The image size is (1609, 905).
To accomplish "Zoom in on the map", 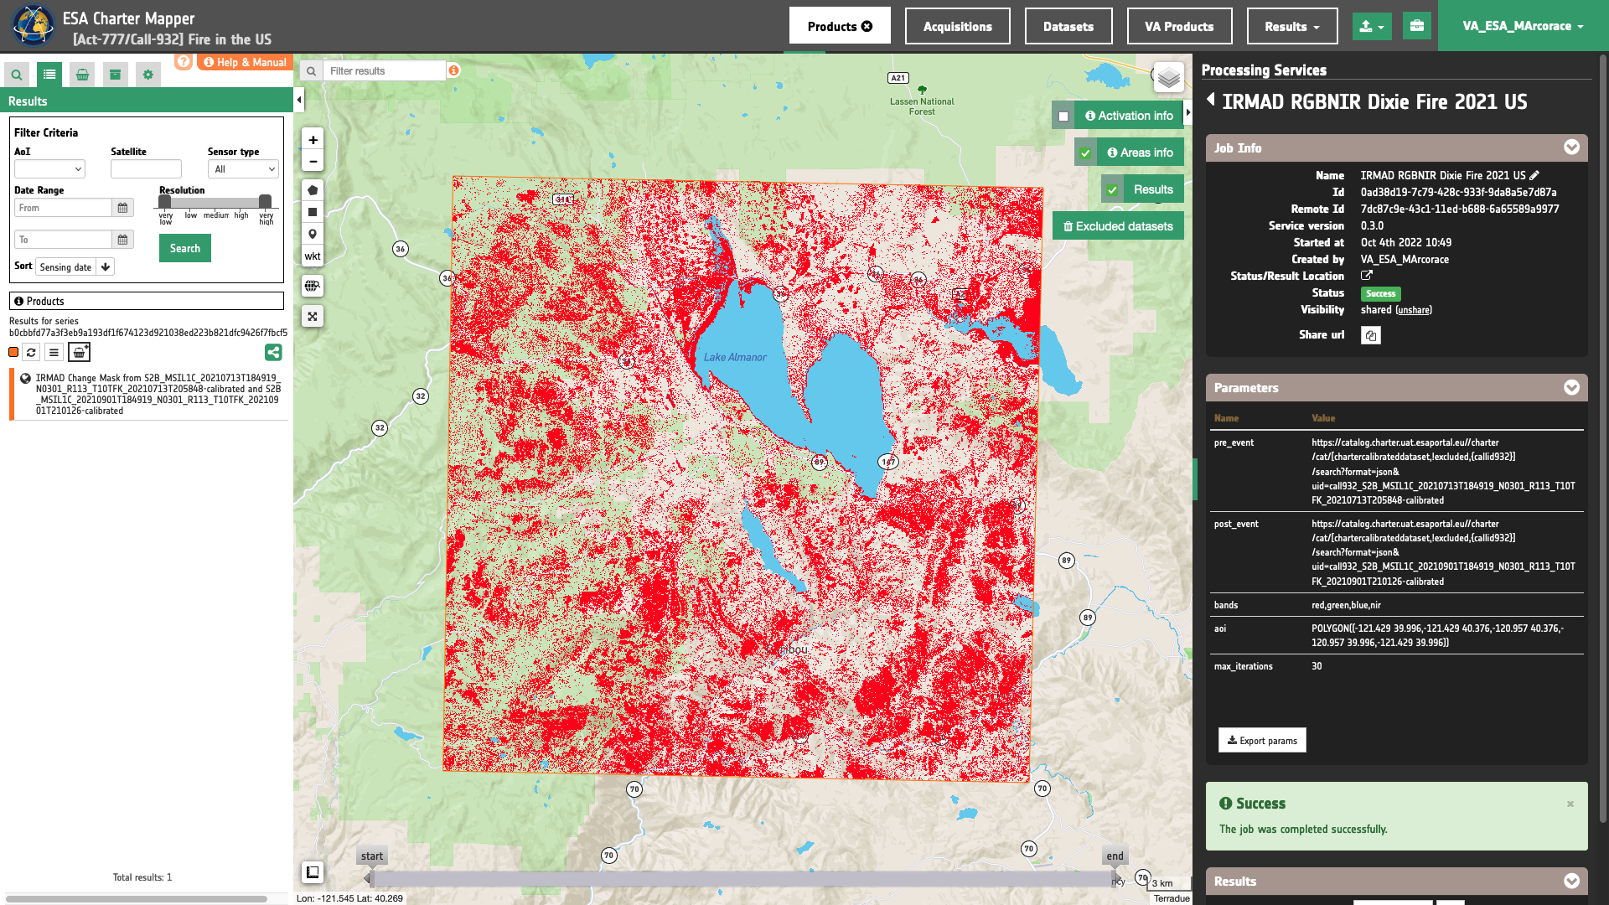I will 313,140.
